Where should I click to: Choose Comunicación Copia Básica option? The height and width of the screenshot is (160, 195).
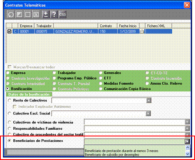100,89
